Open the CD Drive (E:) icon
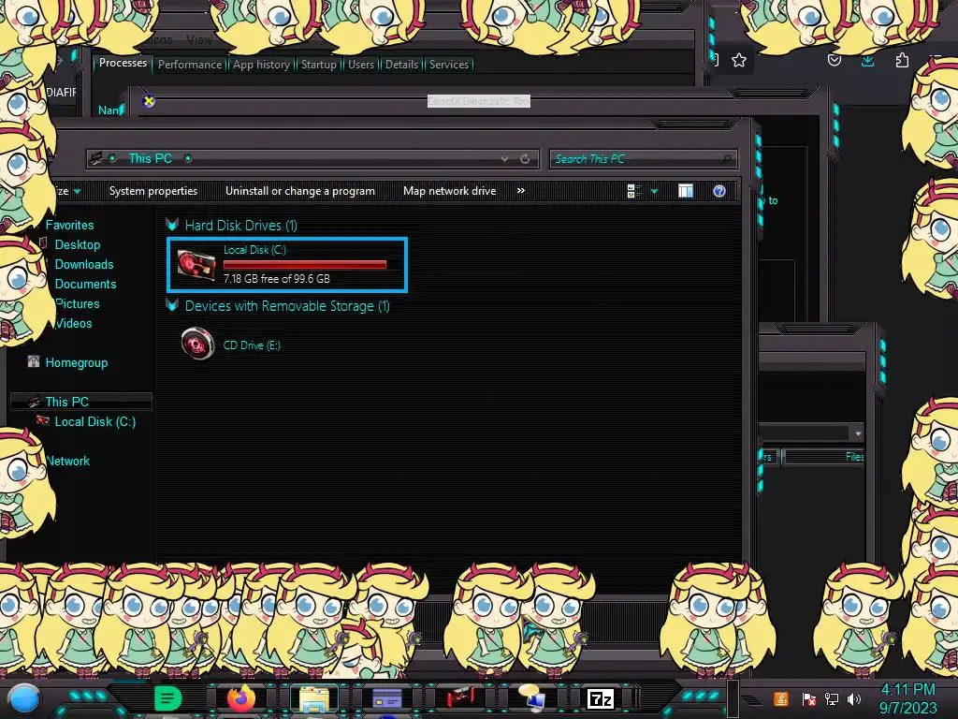 coord(197,345)
